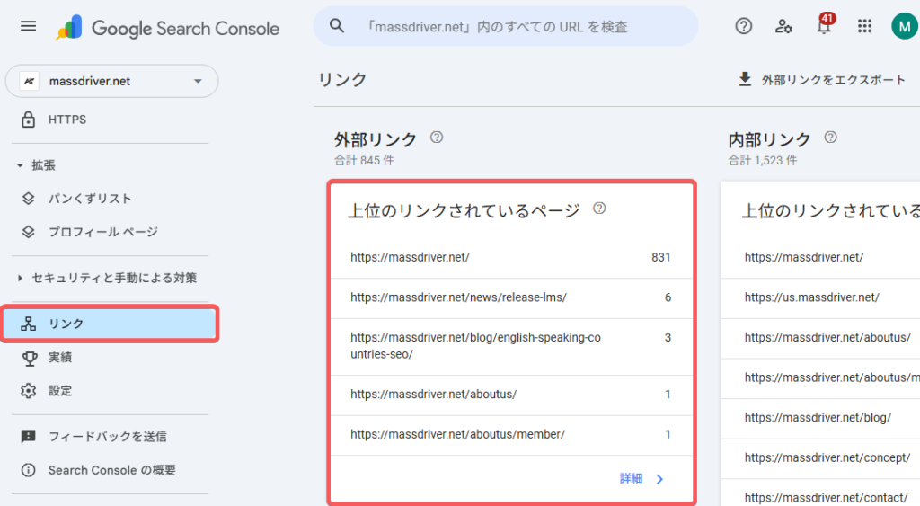This screenshot has width=920, height=506.
Task: Click the パンくずリスト layers icon
Action: click(x=28, y=199)
